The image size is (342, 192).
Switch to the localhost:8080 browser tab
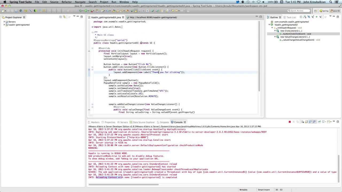[153, 17]
